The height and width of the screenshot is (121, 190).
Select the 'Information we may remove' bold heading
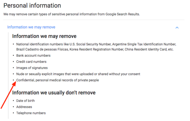44,36
